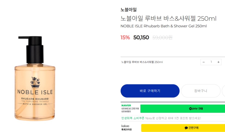Click the English NOBLE ISLE Rhubarb product title
The width and height of the screenshot is (225, 132).
[x=163, y=26]
